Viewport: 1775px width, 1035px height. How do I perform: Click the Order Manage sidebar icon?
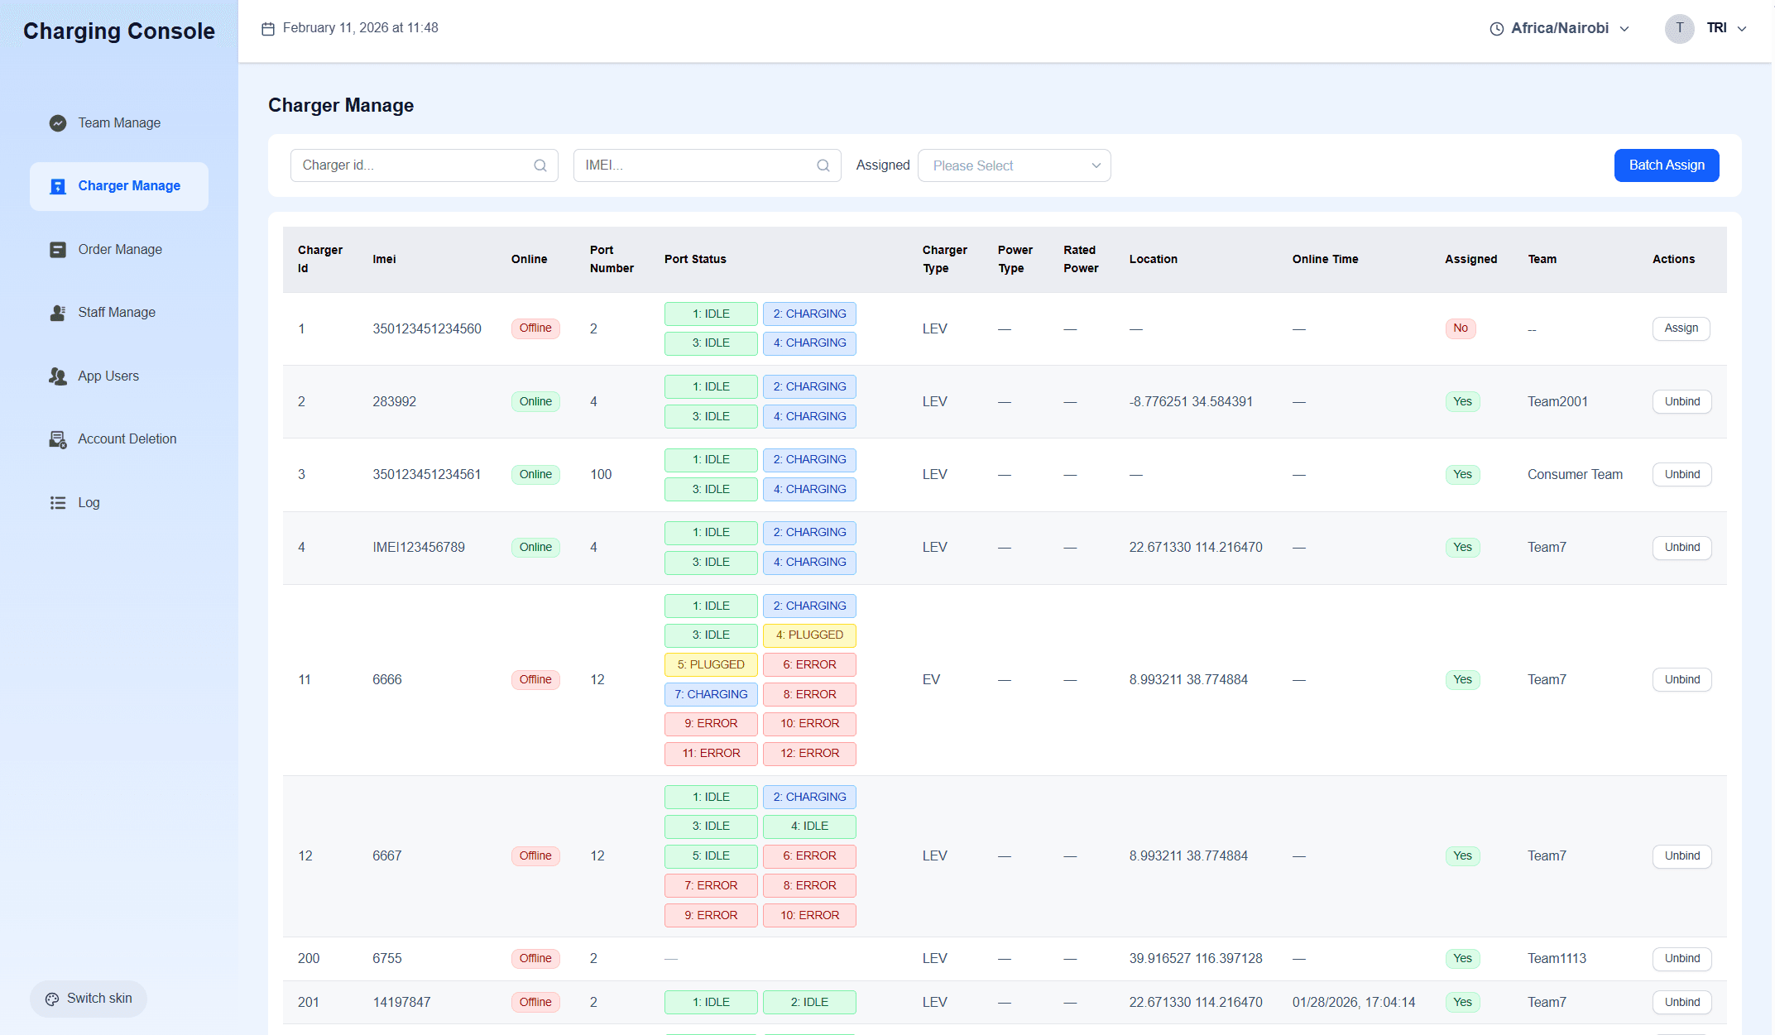[58, 250]
